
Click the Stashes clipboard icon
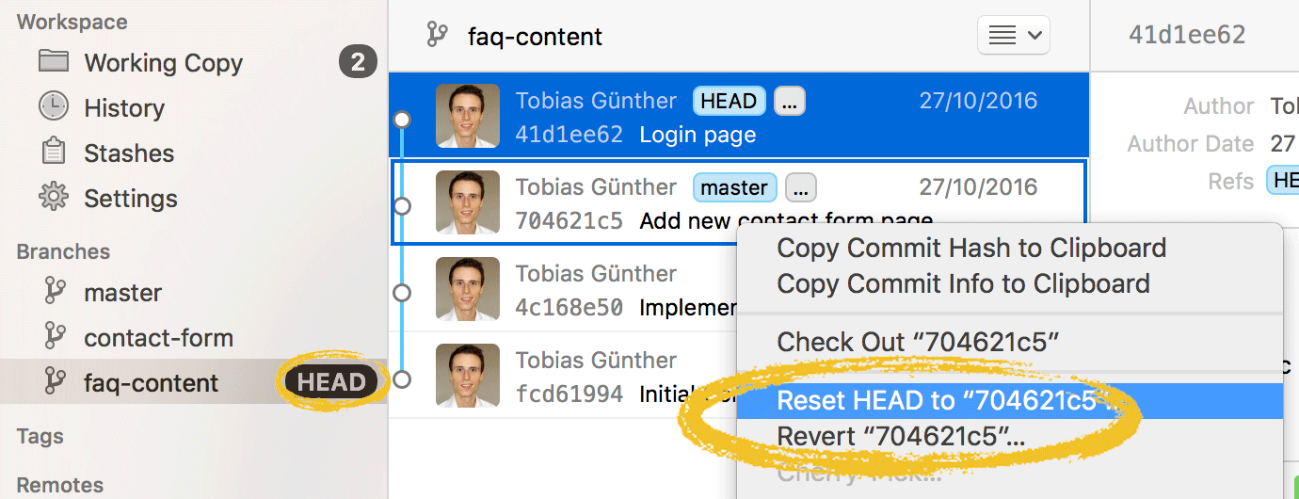pos(54,152)
